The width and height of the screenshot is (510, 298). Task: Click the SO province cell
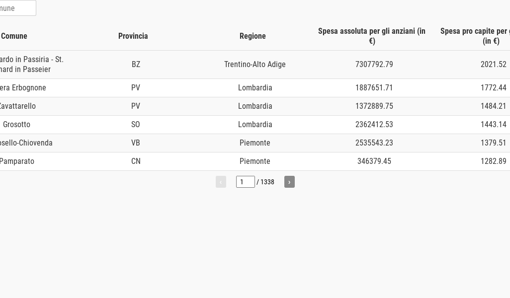pos(135,124)
